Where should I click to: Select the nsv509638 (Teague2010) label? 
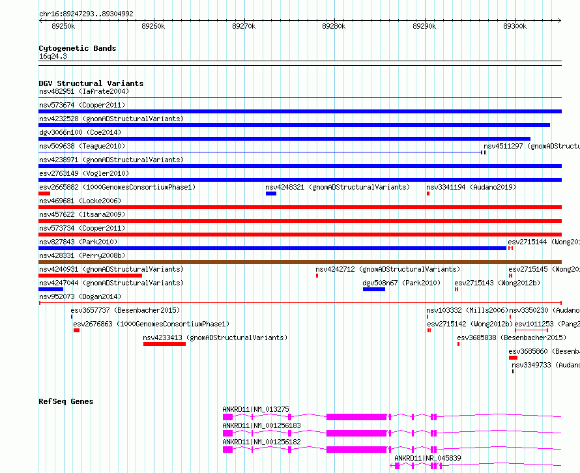[82, 146]
